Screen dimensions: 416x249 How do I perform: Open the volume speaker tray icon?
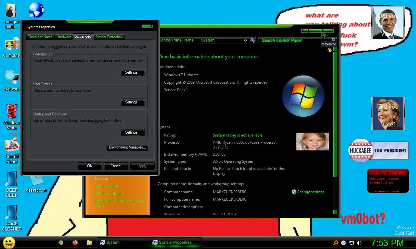pos(359,243)
